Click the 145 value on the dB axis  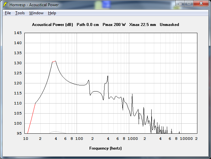coord(18,33)
